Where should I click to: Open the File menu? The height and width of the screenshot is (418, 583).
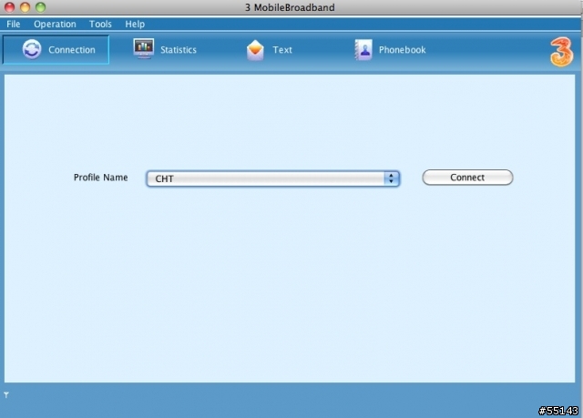click(14, 25)
